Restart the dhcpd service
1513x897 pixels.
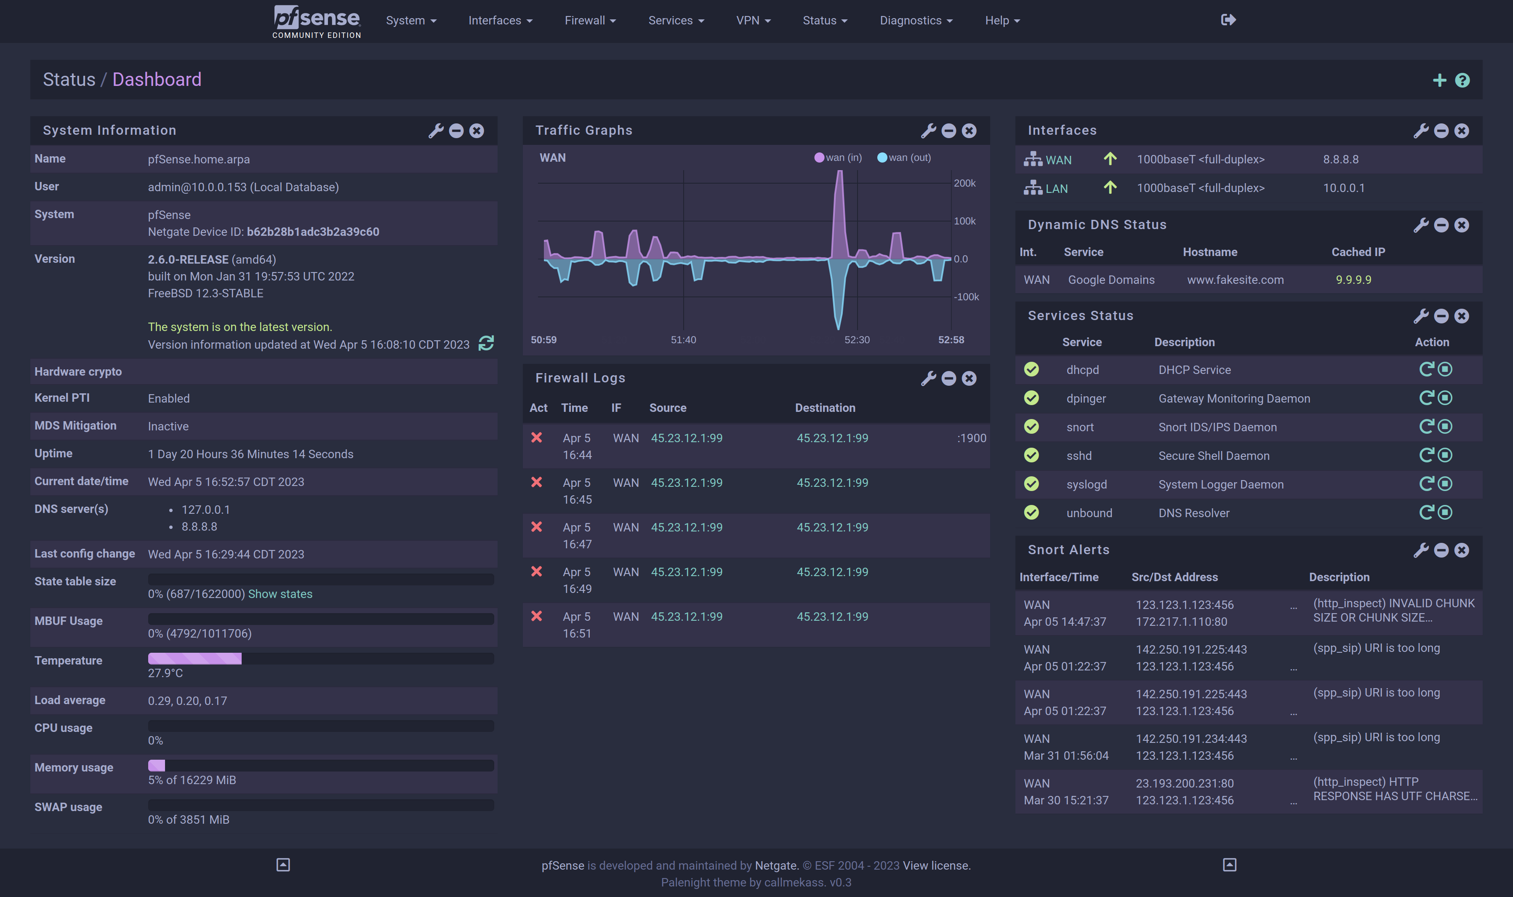[x=1426, y=369]
